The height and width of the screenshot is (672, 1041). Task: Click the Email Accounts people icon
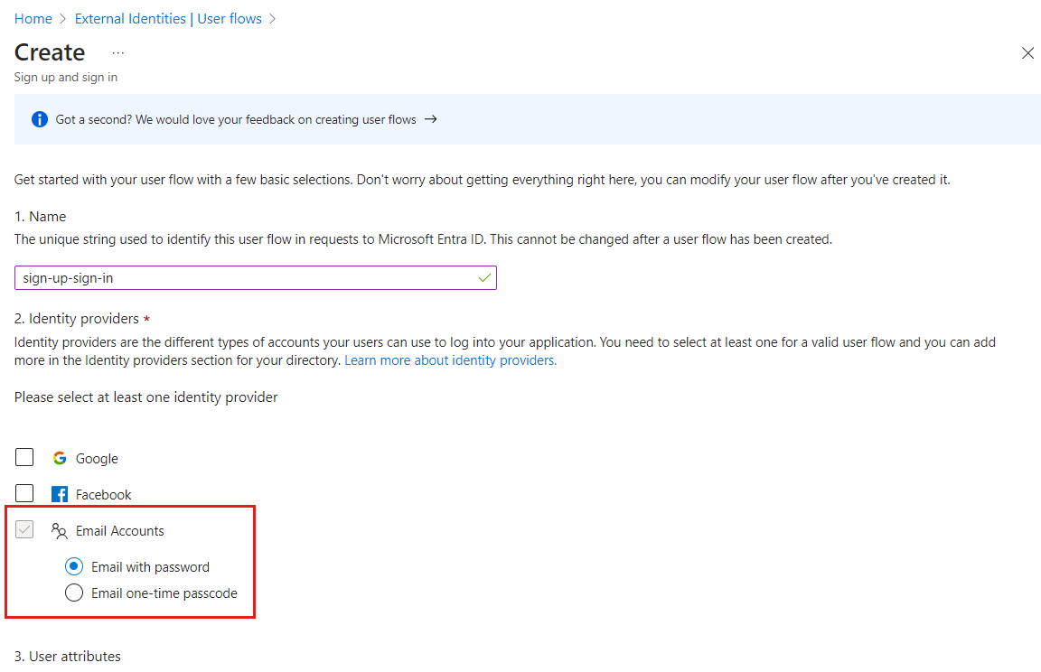click(x=59, y=531)
